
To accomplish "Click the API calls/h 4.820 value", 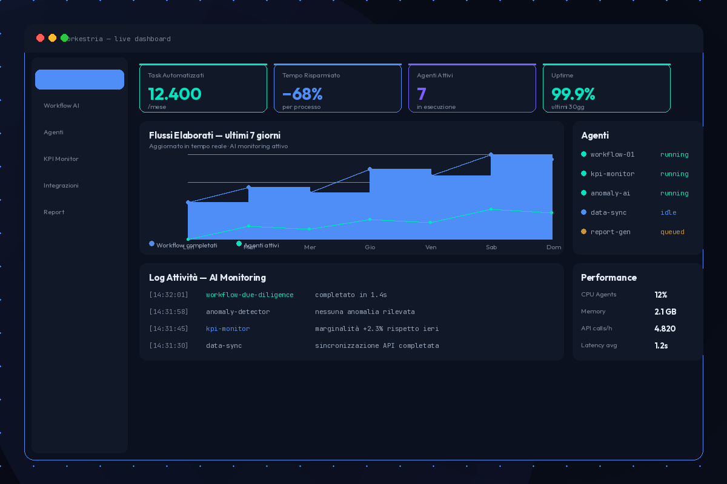I will coord(665,329).
